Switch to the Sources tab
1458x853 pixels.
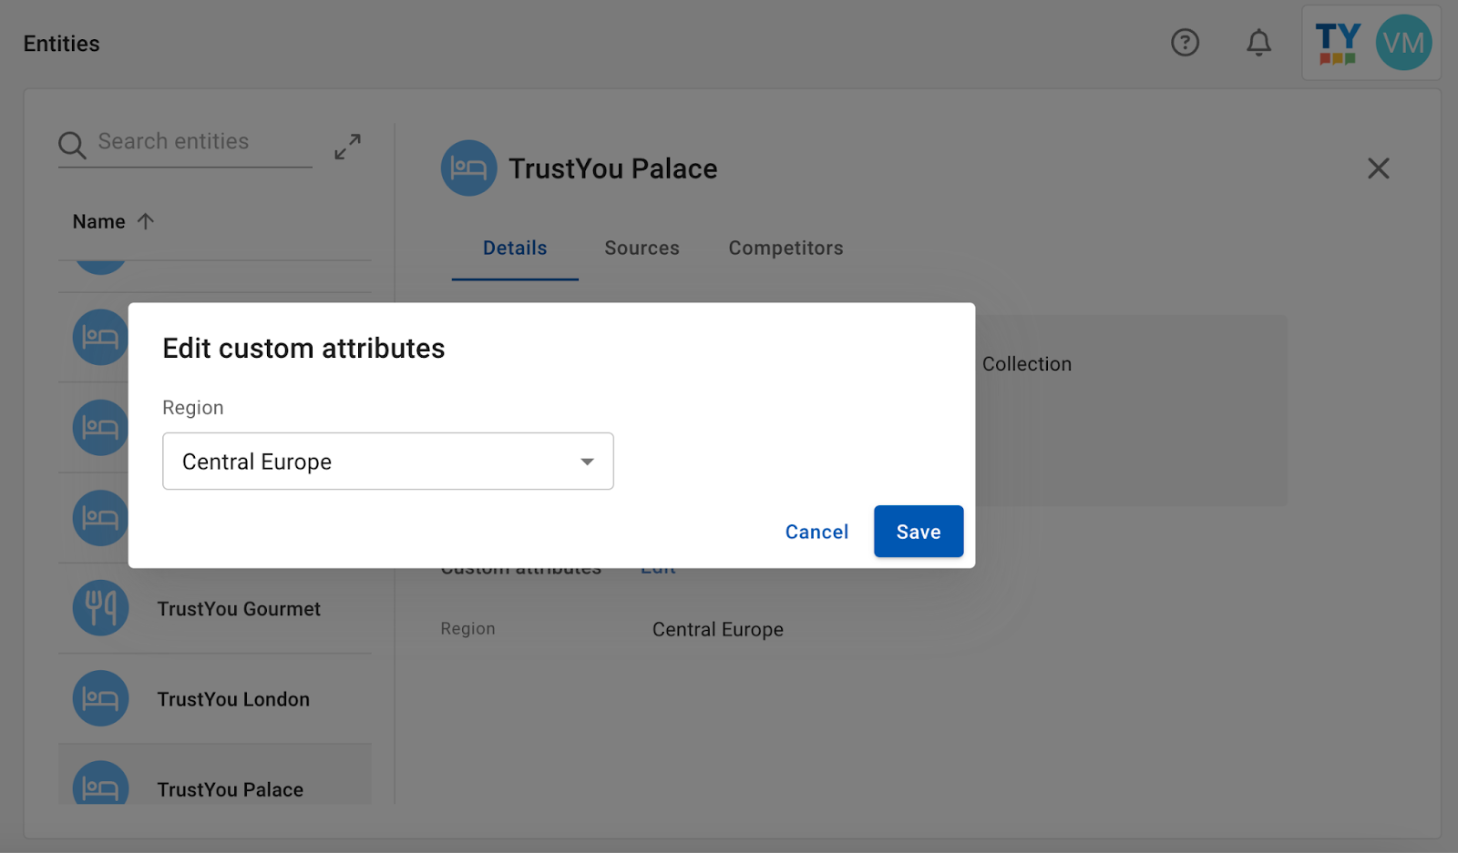pos(642,249)
